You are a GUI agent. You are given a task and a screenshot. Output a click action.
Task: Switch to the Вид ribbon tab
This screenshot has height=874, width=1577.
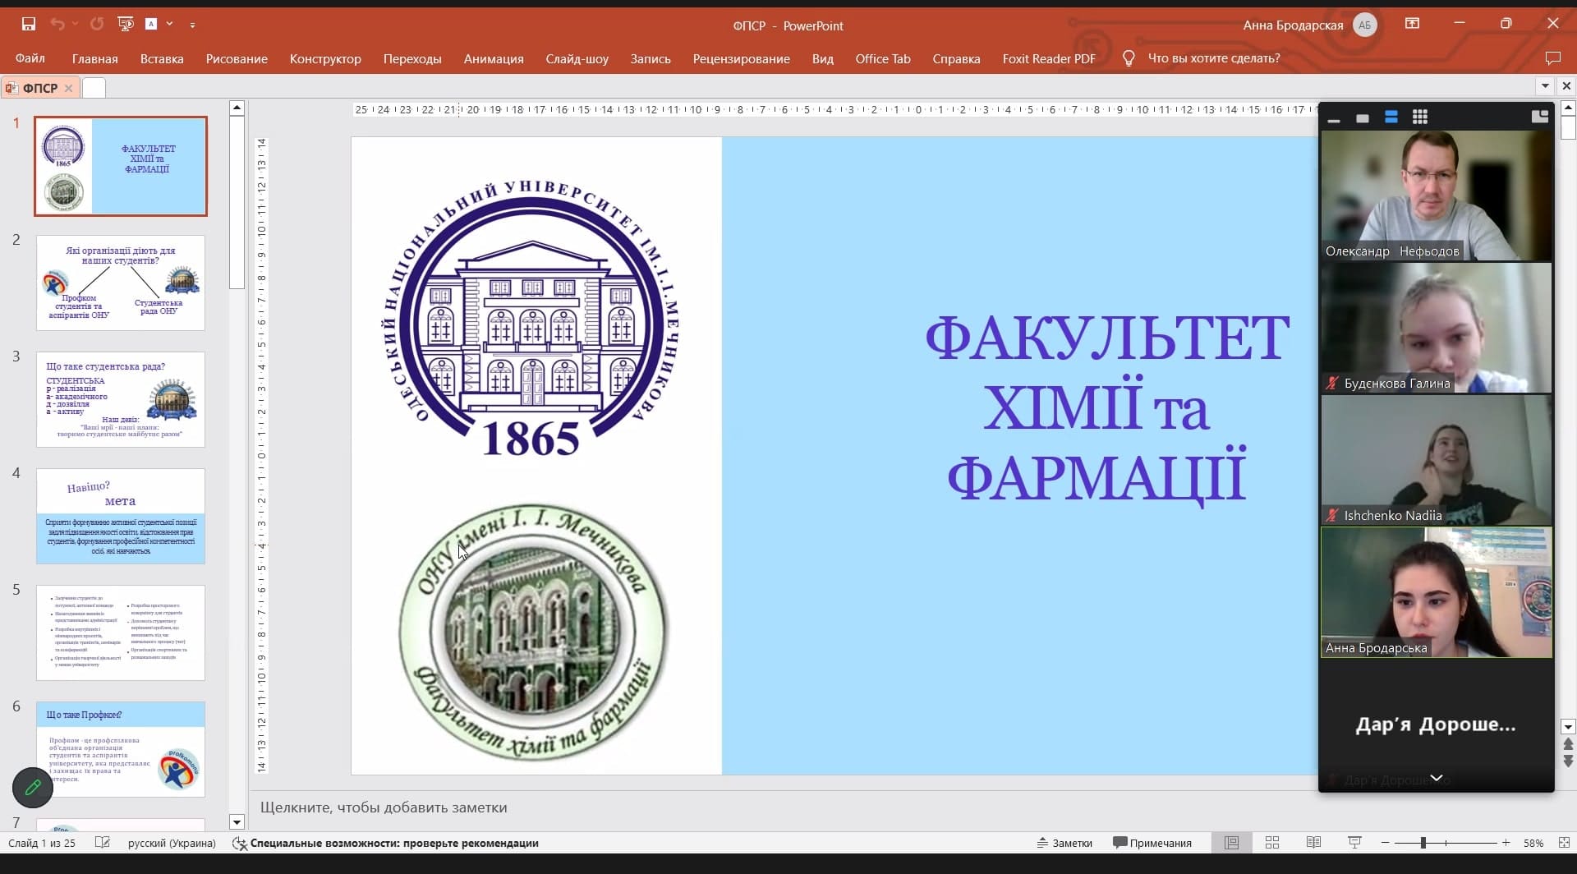tap(823, 58)
